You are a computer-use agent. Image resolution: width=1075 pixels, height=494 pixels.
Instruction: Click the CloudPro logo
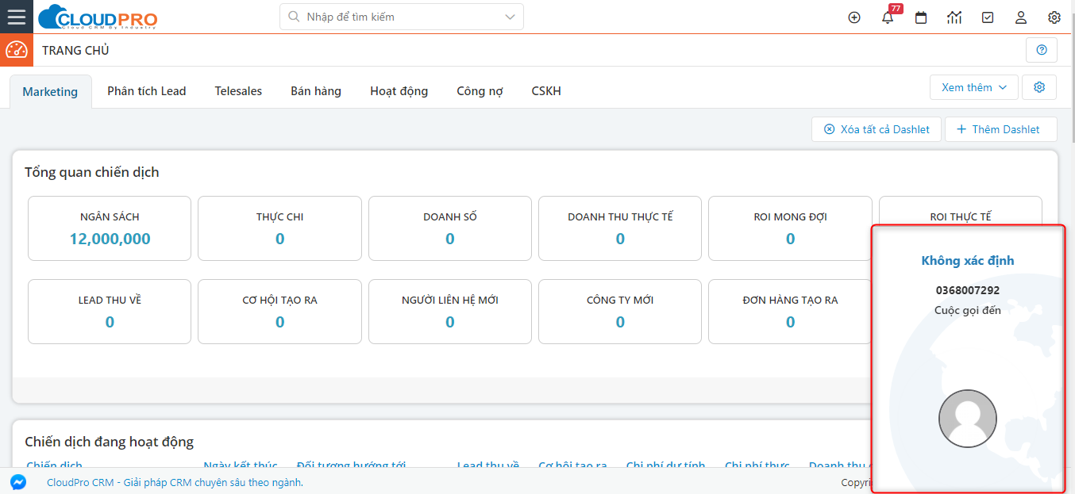(x=98, y=17)
